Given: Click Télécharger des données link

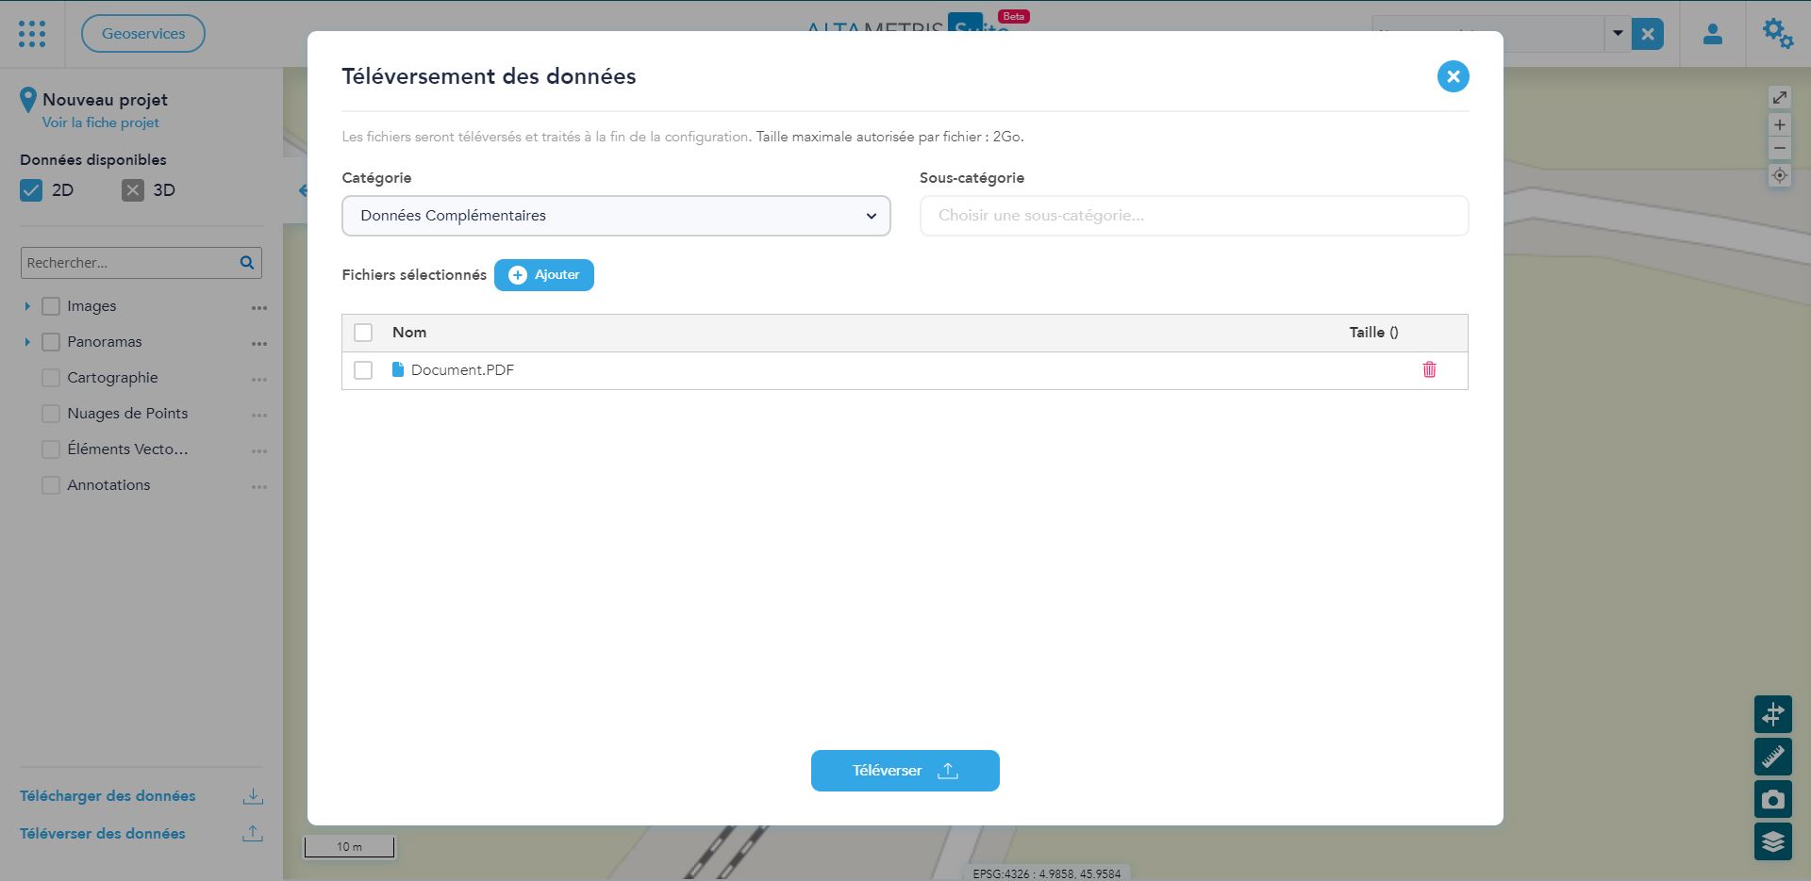Looking at the screenshot, I should point(108,796).
